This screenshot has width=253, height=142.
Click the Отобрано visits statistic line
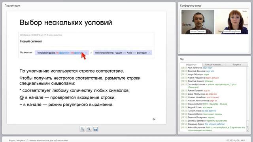click(41, 35)
